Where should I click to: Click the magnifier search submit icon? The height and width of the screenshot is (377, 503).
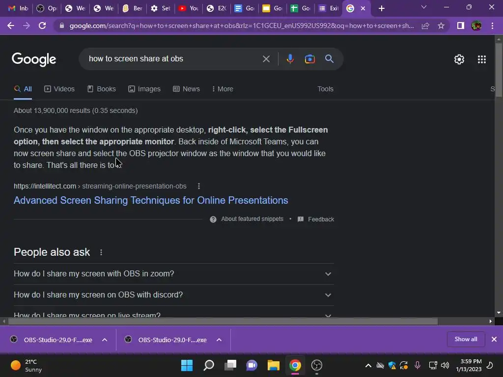329,59
